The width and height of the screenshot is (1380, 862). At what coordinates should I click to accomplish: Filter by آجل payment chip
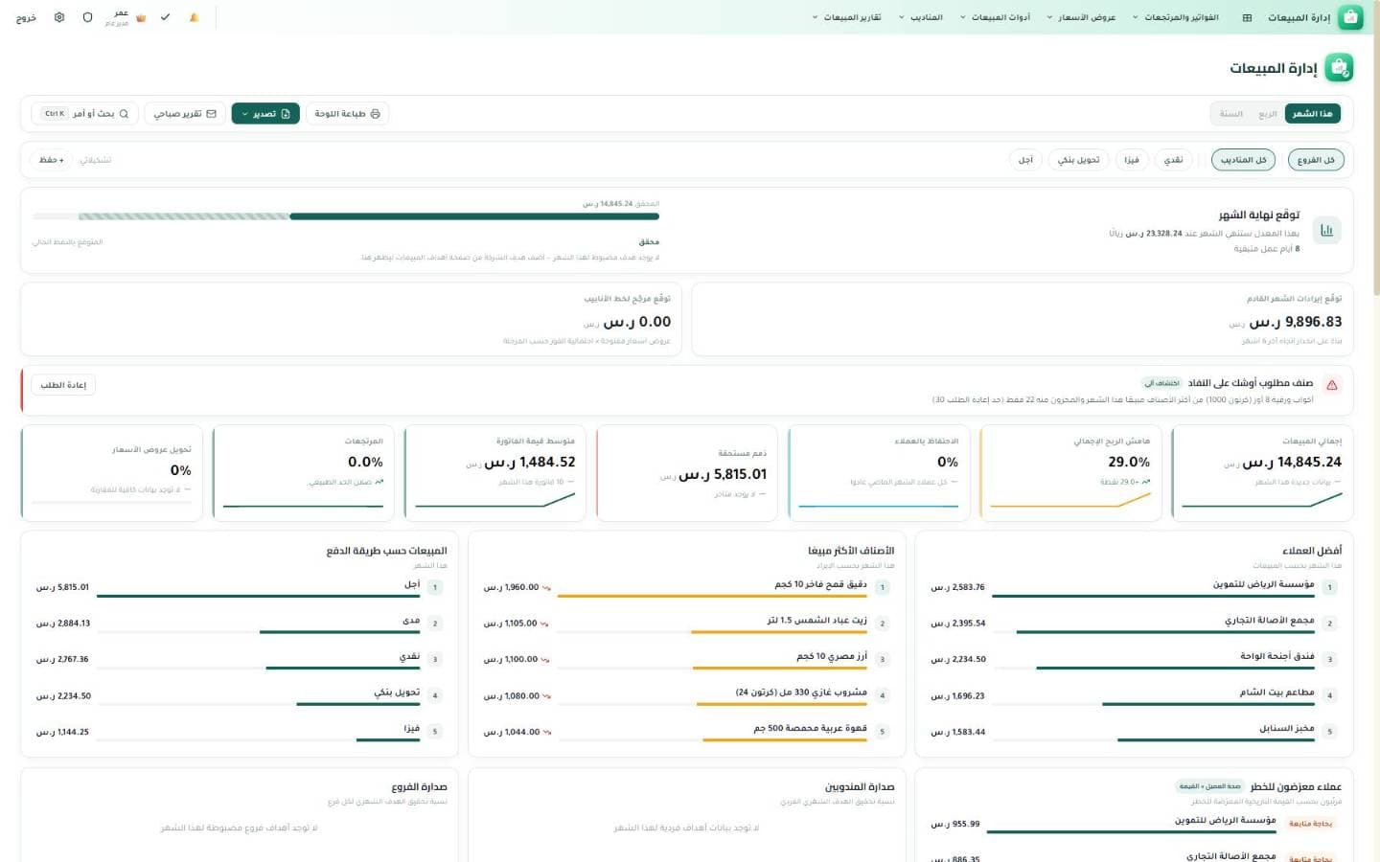(1025, 160)
